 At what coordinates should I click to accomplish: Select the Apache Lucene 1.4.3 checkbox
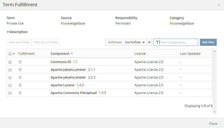(x=10, y=85)
